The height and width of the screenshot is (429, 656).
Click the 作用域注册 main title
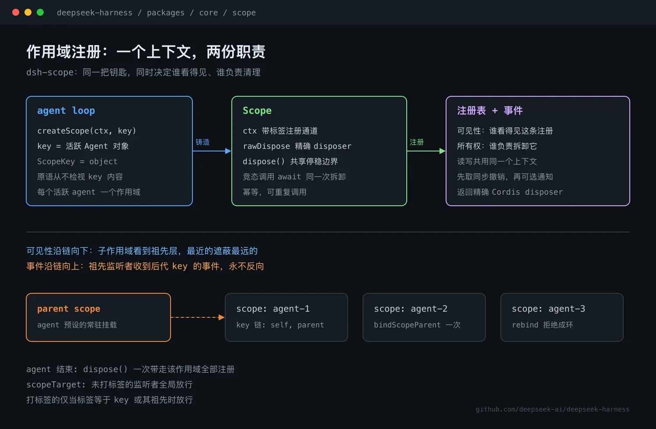146,52
